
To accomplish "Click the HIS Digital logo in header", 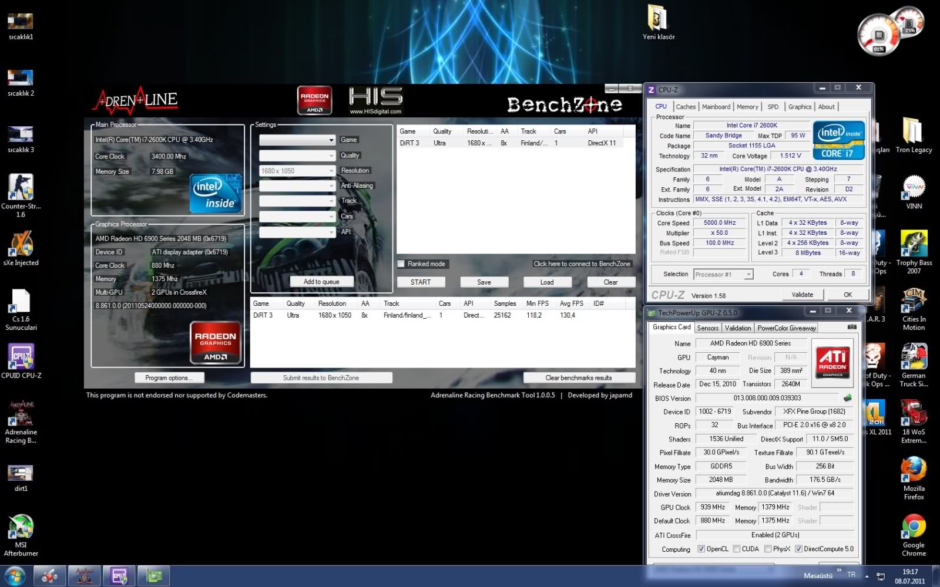I will point(375,100).
